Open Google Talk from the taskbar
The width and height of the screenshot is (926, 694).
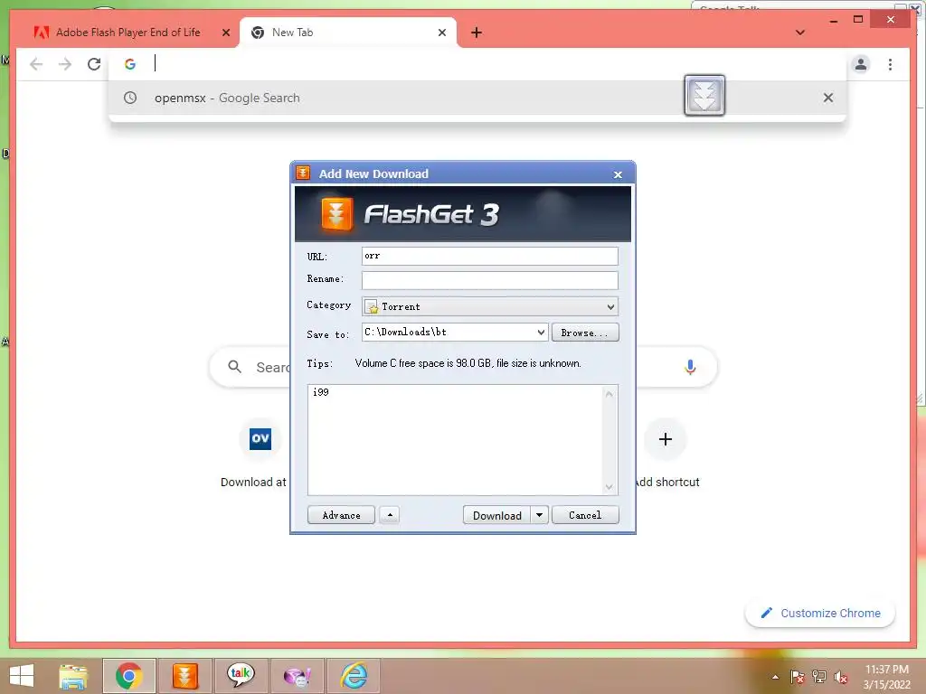[x=241, y=676]
